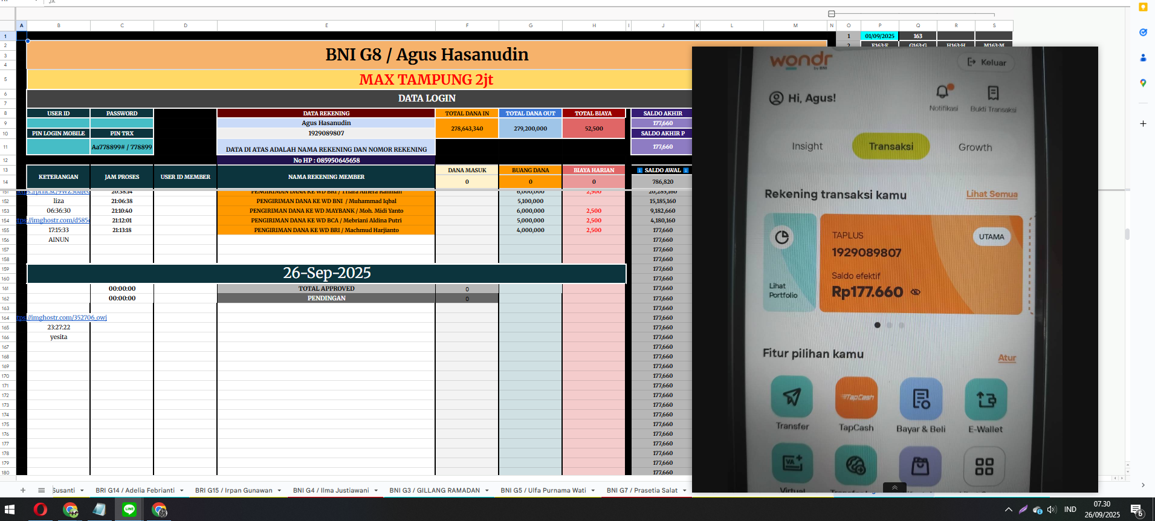Open Google Maps in the side panel
1155x521 pixels.
point(1143,83)
